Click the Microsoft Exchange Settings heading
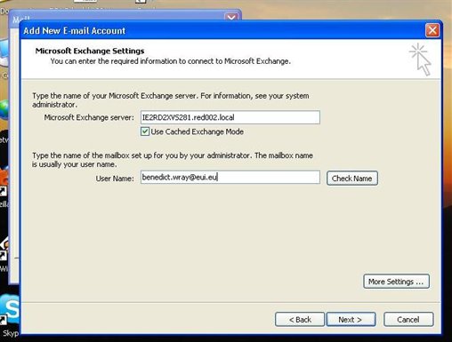452x342 pixels. [x=90, y=51]
